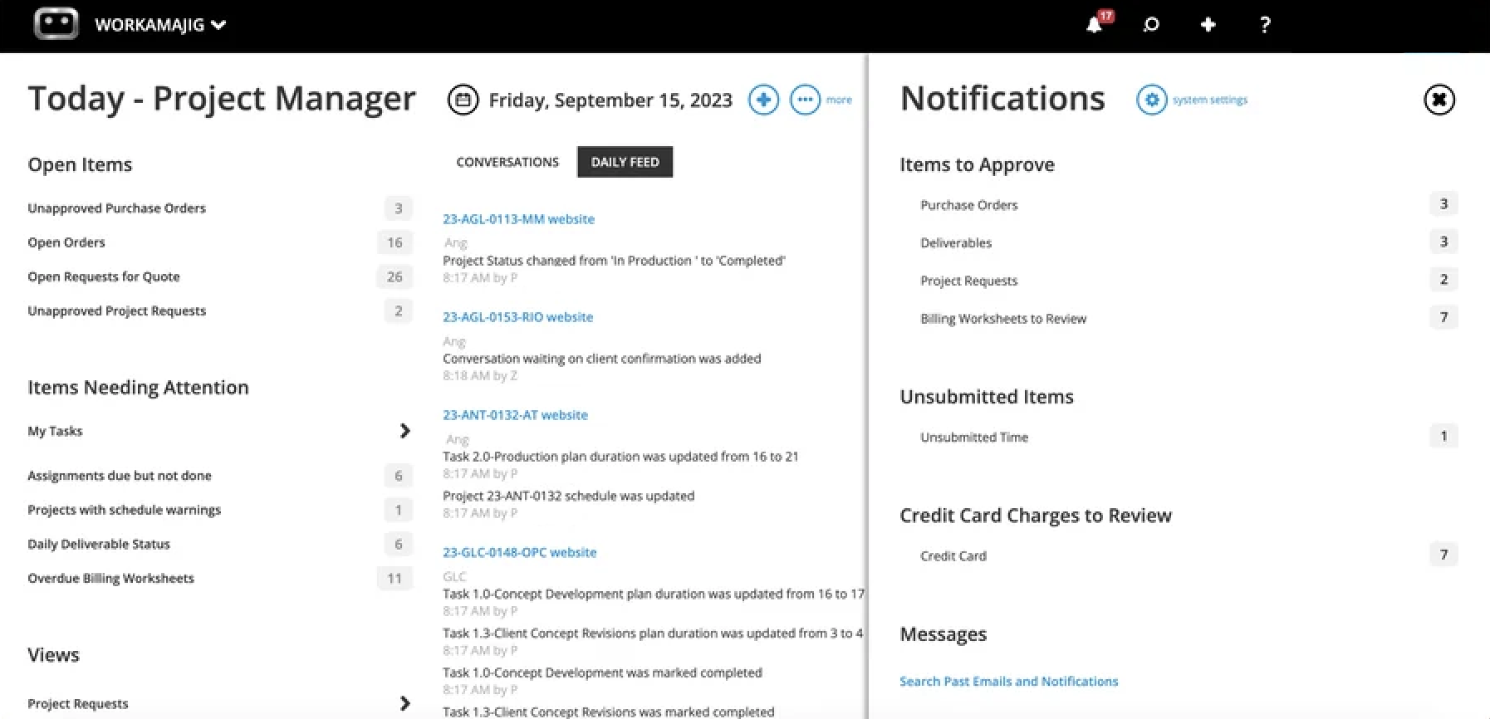1490x719 pixels.
Task: Click the blue circled plus icon
Action: click(x=763, y=100)
